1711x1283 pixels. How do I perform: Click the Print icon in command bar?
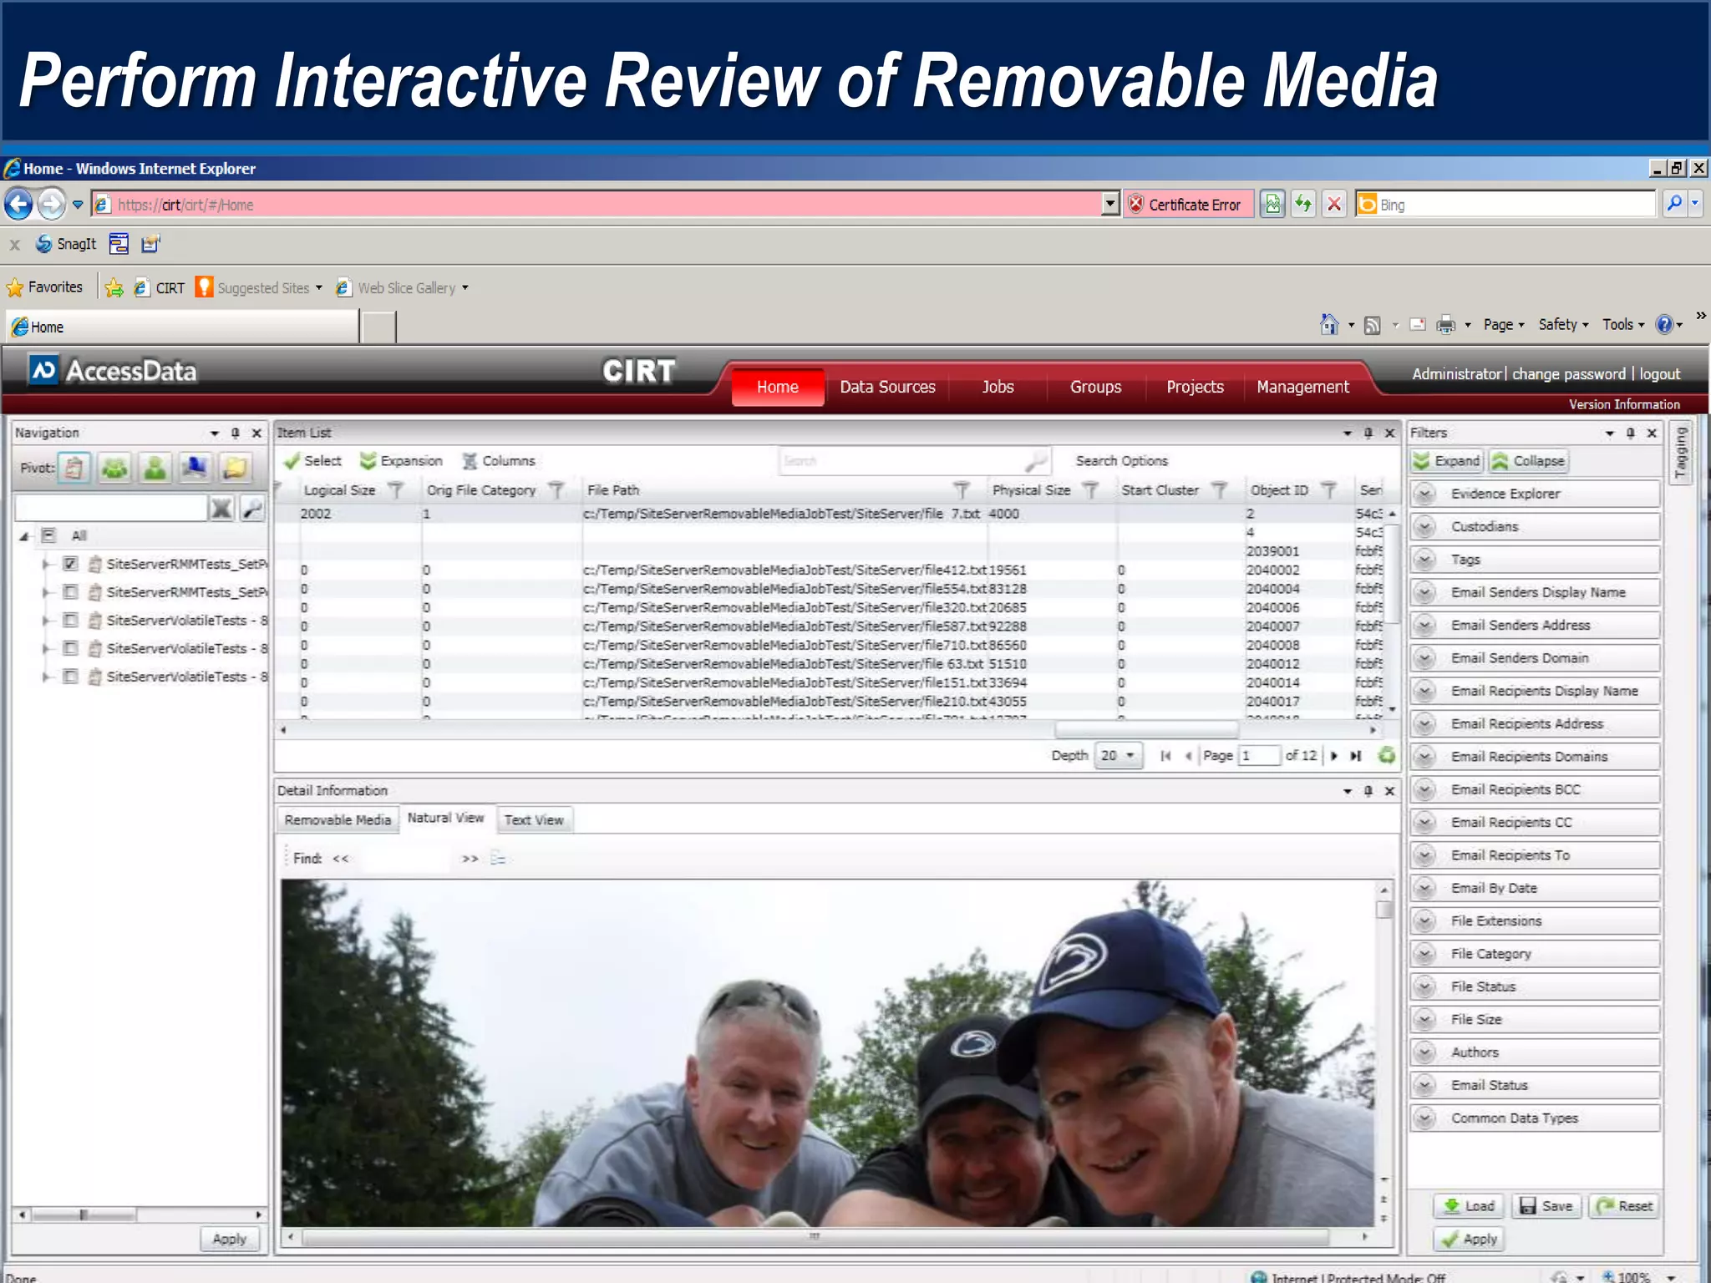click(x=1445, y=325)
